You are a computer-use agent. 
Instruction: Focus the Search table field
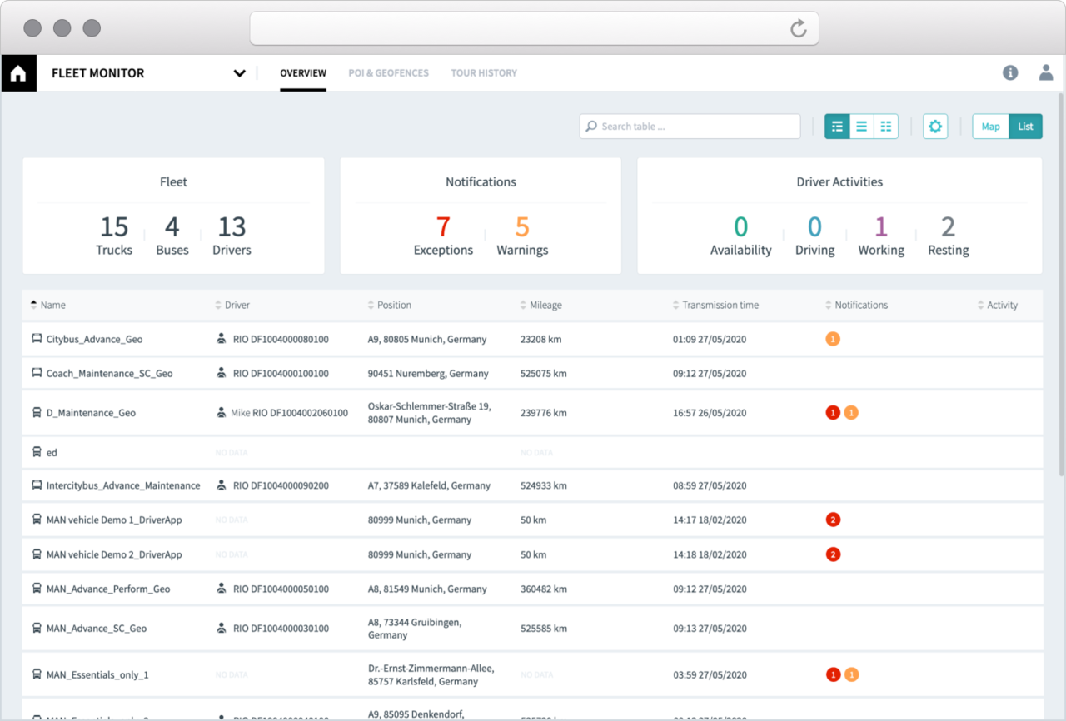[690, 127]
